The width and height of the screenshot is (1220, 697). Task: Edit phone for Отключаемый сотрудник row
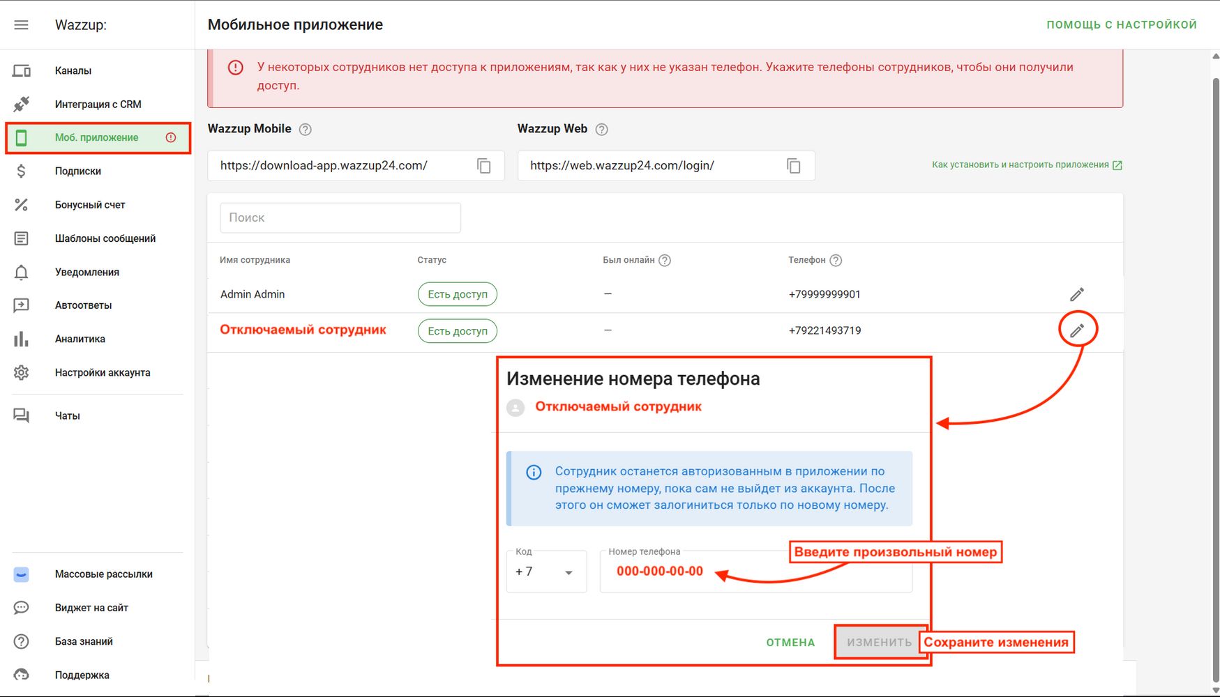tap(1077, 330)
